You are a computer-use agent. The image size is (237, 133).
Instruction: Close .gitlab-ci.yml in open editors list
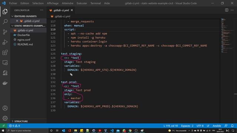click(x=17, y=21)
